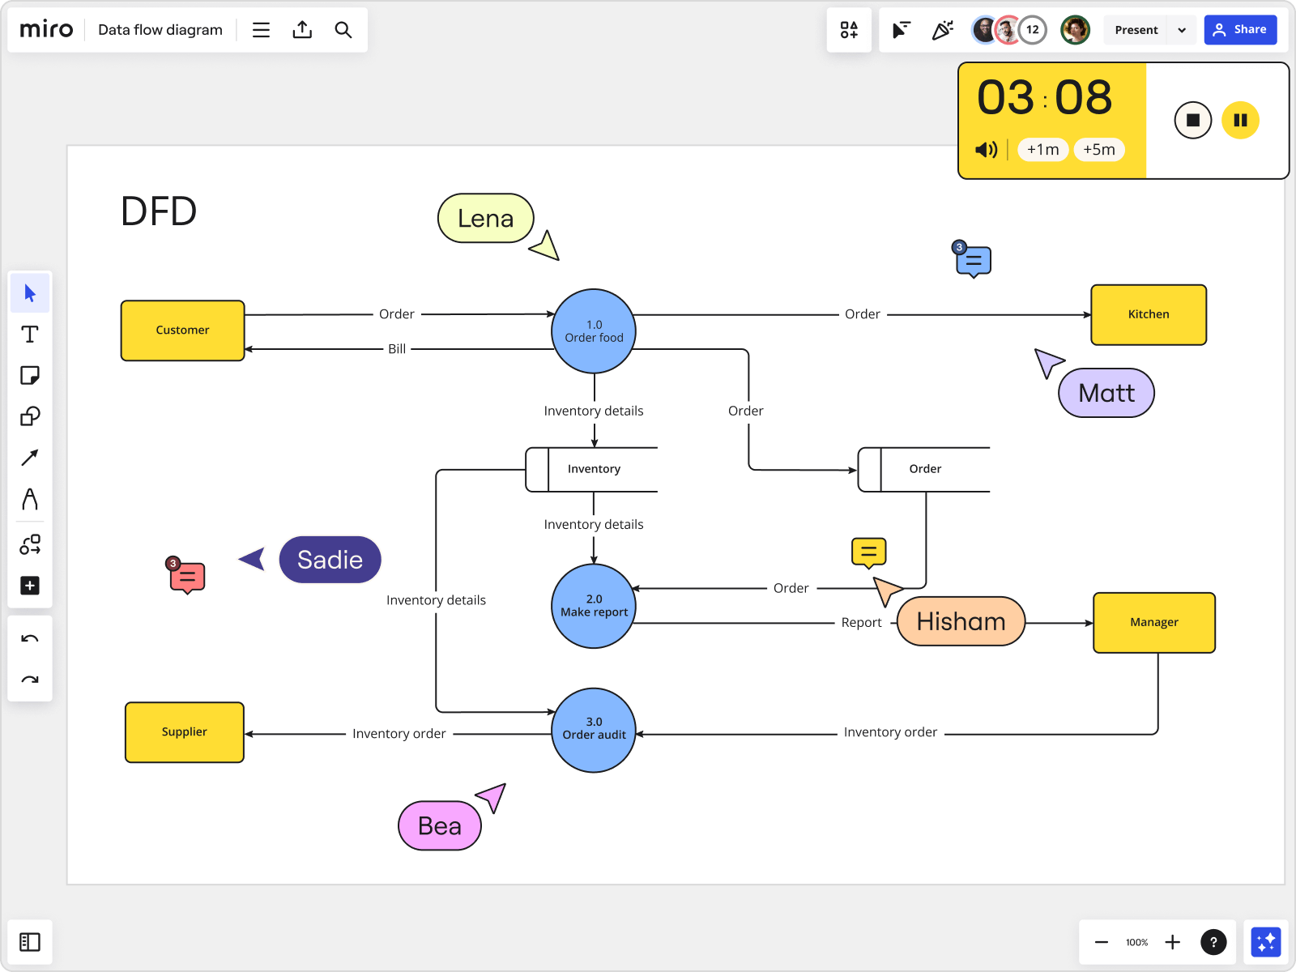Pause the running timer

[1240, 121]
